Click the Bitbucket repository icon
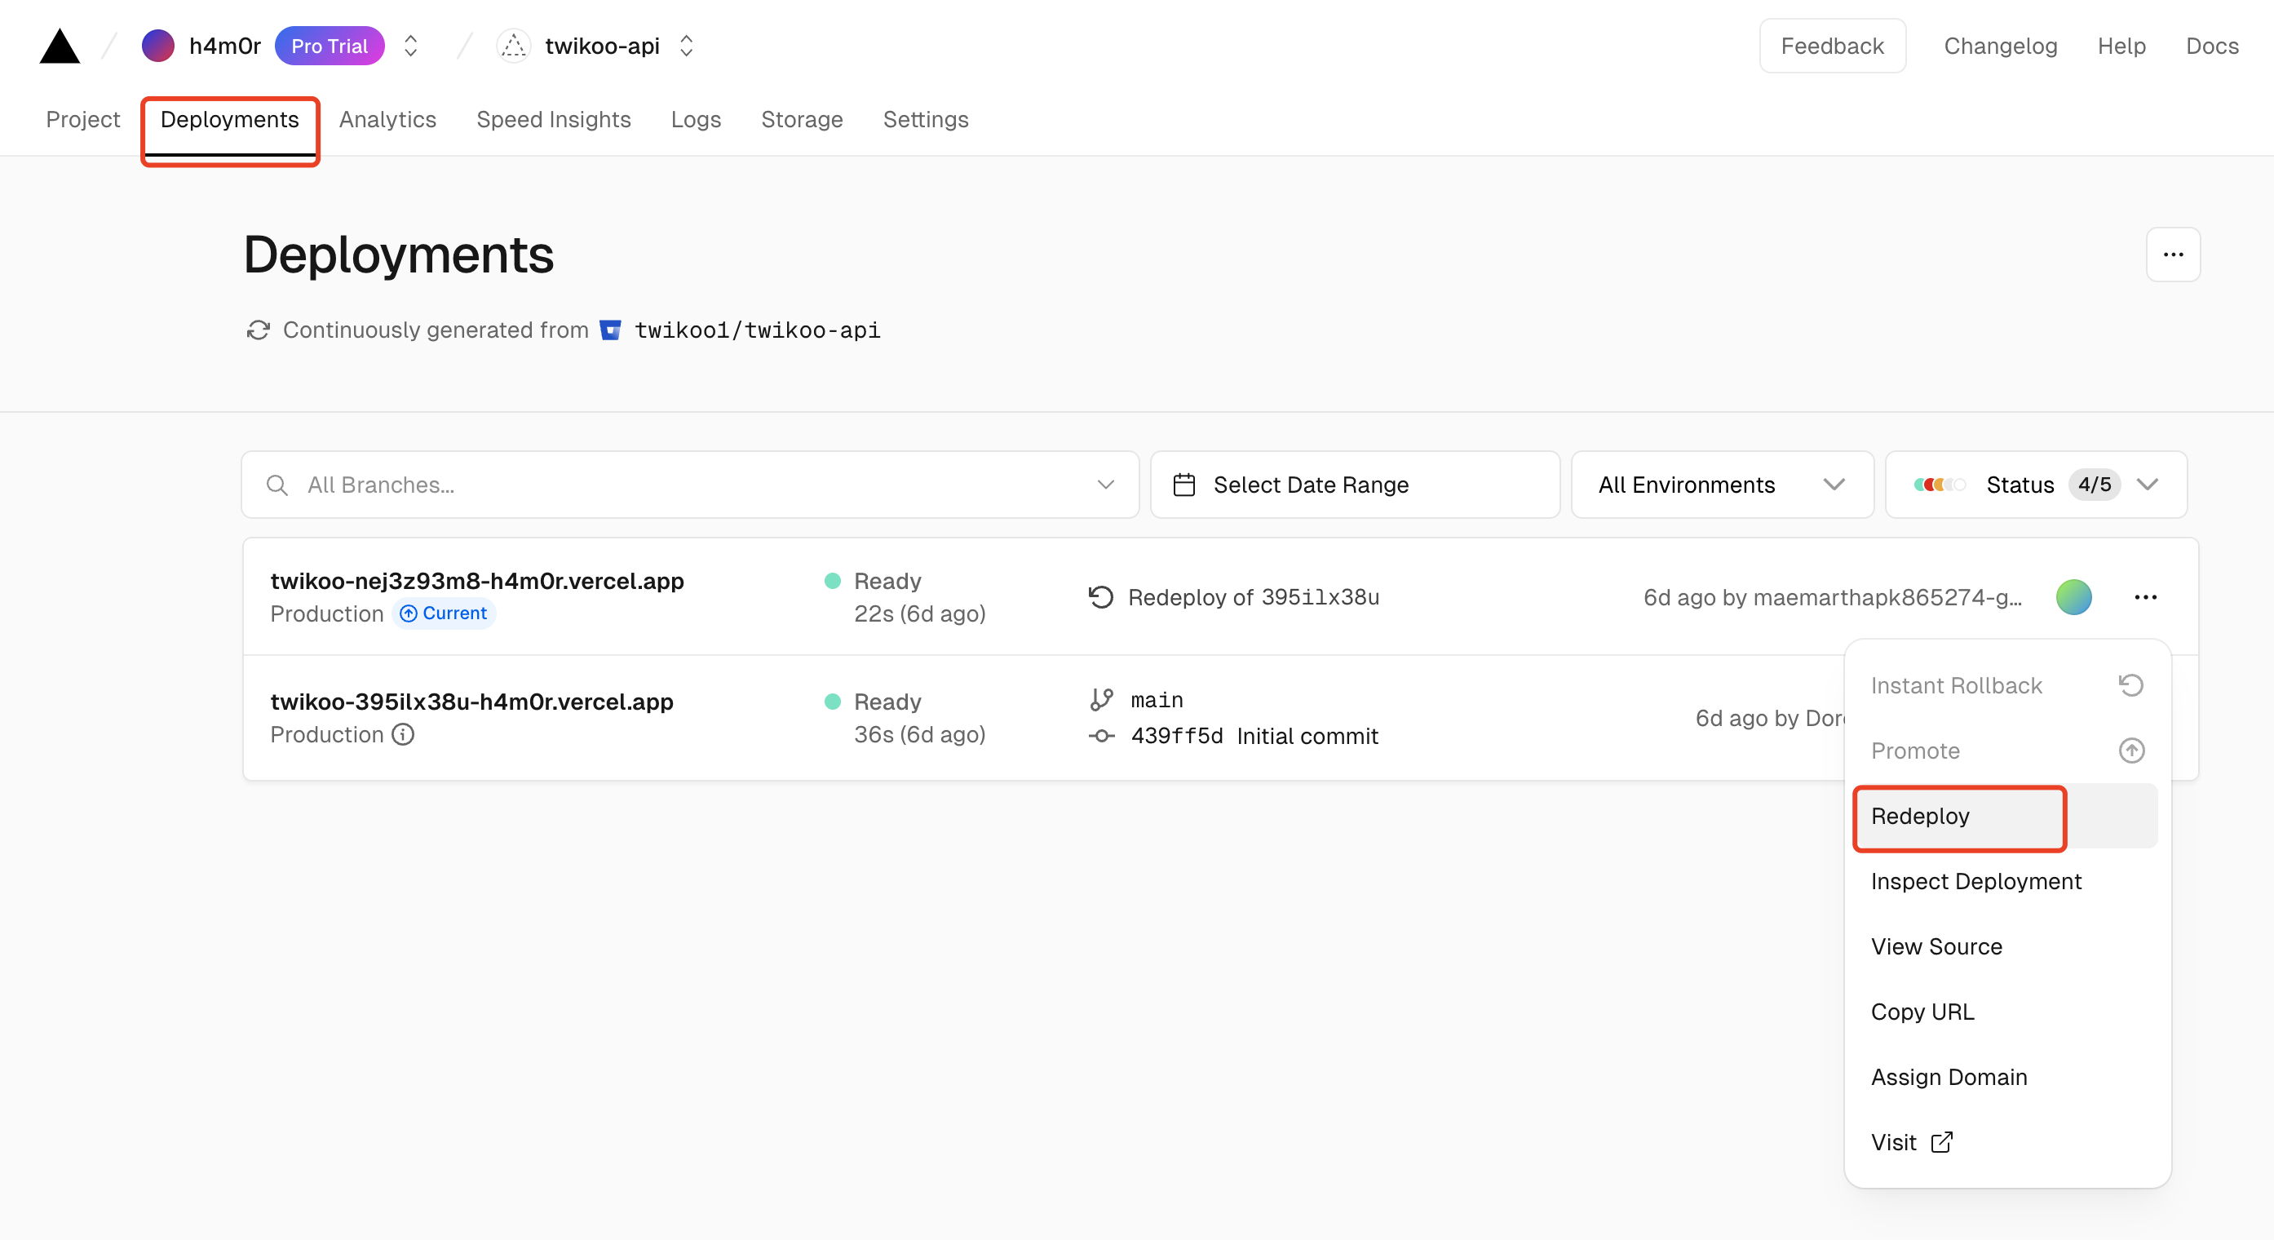The width and height of the screenshot is (2274, 1240). 610,330
